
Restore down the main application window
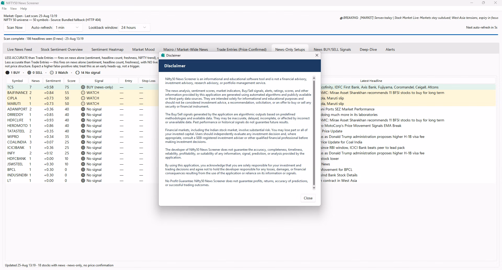483,3
